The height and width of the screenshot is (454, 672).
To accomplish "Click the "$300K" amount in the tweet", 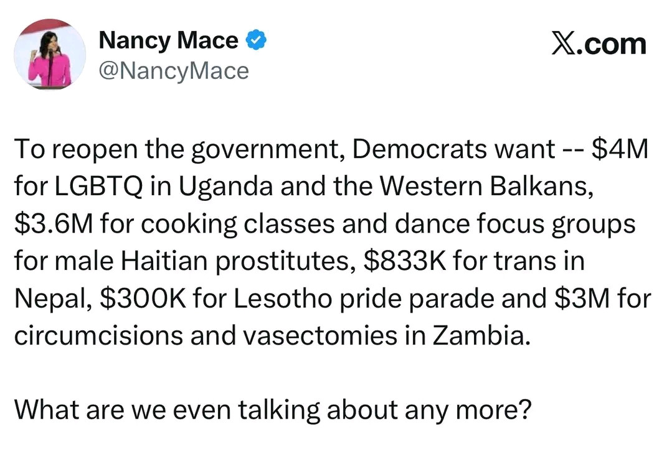I will tap(143, 298).
